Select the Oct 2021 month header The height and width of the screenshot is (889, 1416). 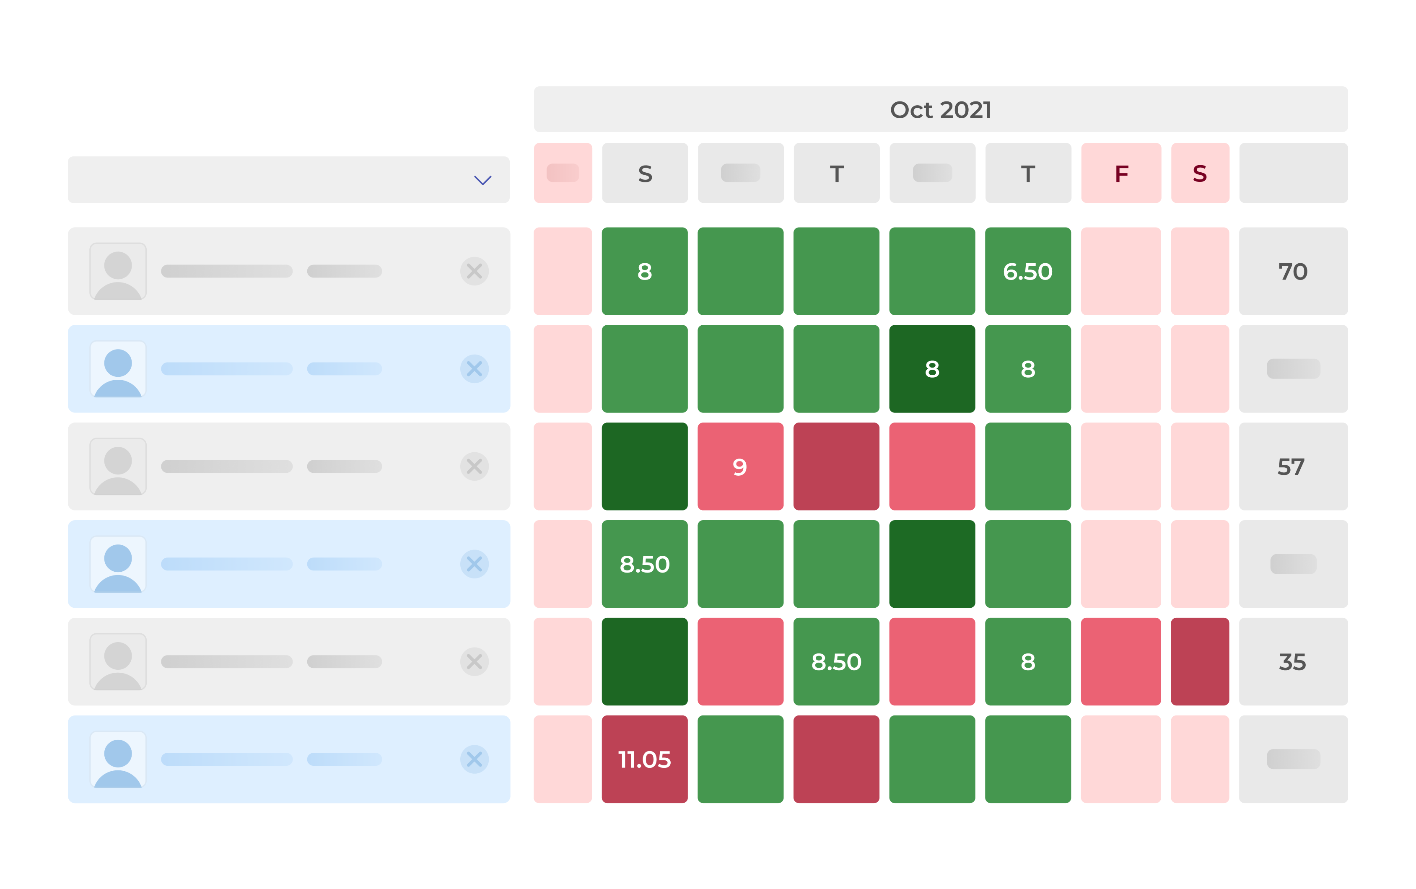[x=940, y=109]
